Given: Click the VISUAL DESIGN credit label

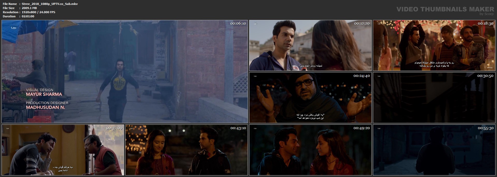Looking at the screenshot, I should coord(40,90).
